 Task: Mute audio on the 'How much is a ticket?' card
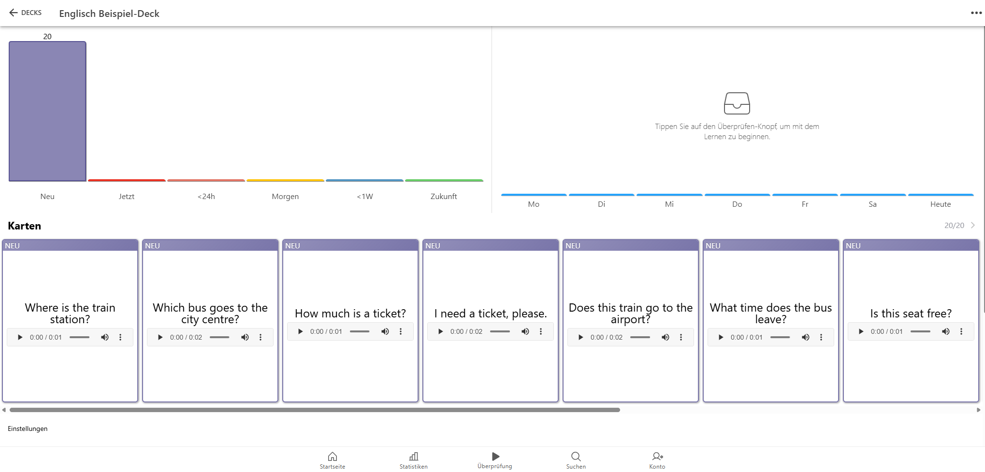[385, 331]
